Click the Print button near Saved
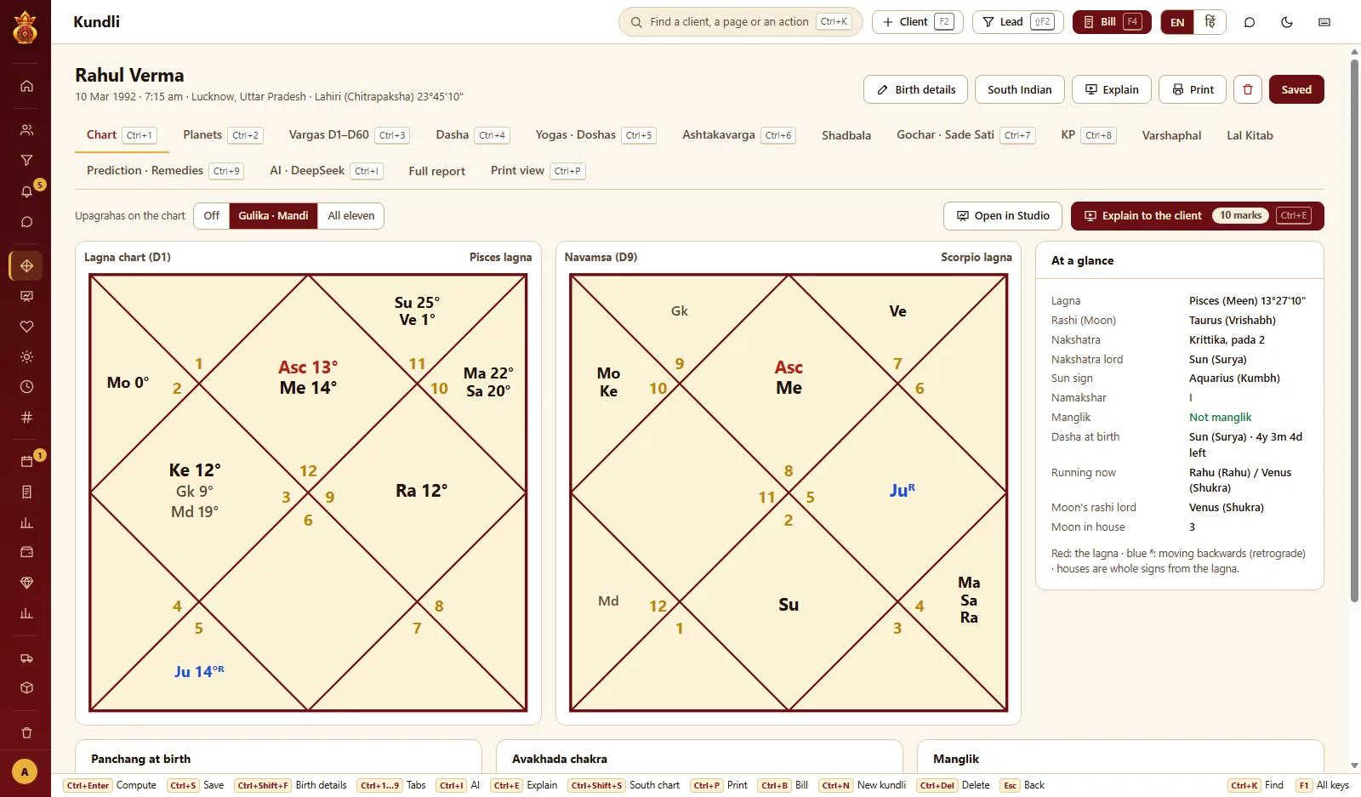Screen dimensions: 1361x797 [x=1193, y=89]
